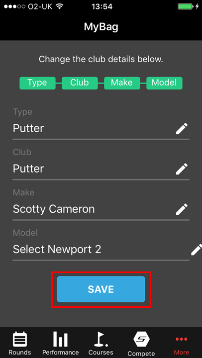Select the Type step in progress bar
Screen dimensions: 202x358
click(37, 83)
